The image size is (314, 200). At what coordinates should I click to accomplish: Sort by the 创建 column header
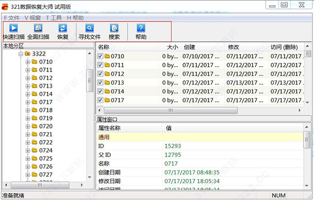point(203,47)
